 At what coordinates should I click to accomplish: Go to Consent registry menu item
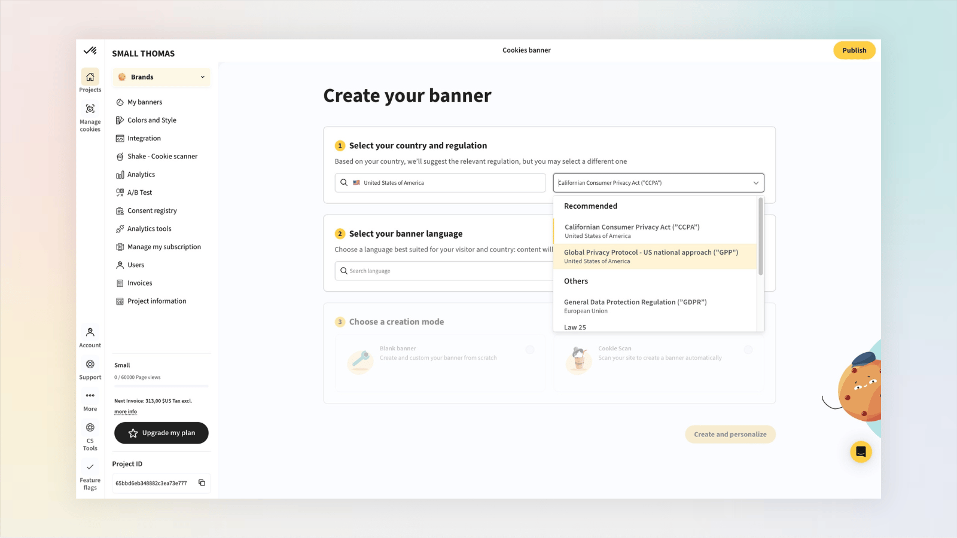pyautogui.click(x=152, y=211)
